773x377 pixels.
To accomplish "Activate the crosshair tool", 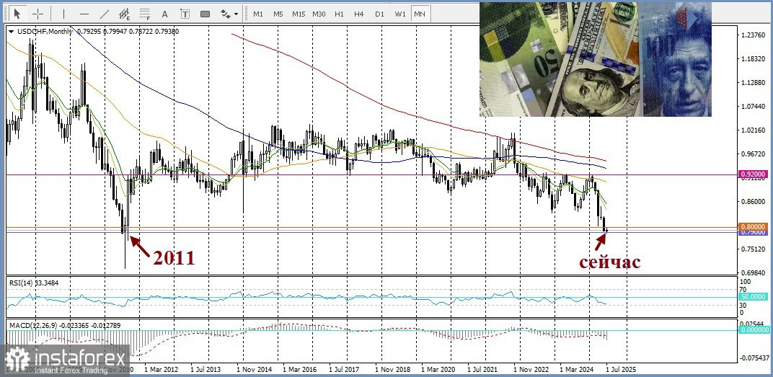I will click(x=37, y=14).
